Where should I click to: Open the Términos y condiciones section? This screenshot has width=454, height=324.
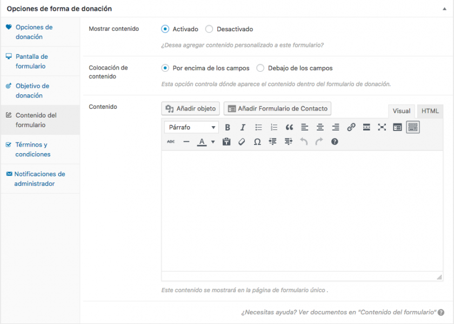click(x=32, y=149)
